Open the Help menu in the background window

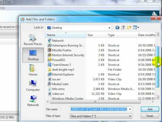click(x=2, y=8)
